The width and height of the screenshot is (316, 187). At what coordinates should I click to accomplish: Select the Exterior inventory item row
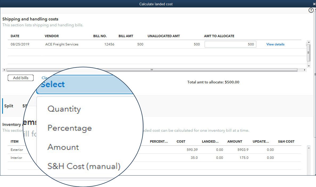[x=17, y=150]
